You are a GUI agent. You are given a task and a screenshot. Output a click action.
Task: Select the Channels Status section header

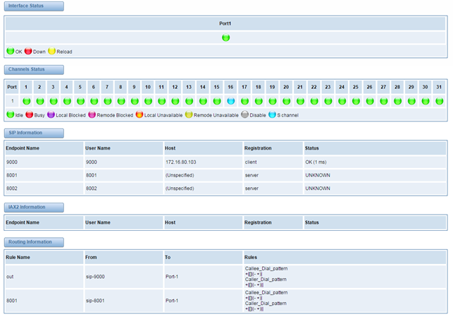coord(34,69)
